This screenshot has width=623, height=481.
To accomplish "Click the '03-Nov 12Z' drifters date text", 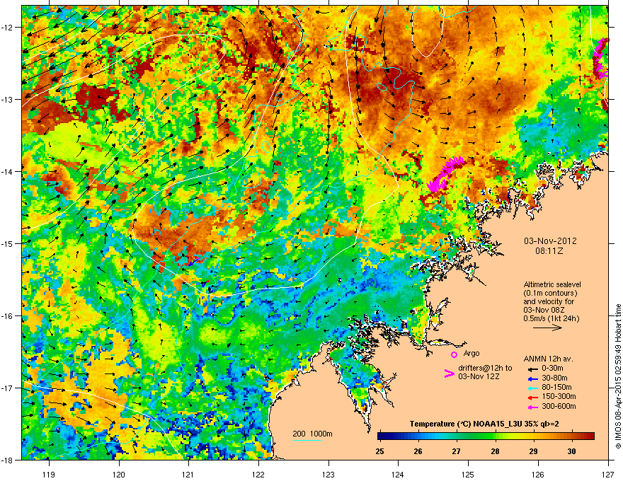I will tap(479, 376).
